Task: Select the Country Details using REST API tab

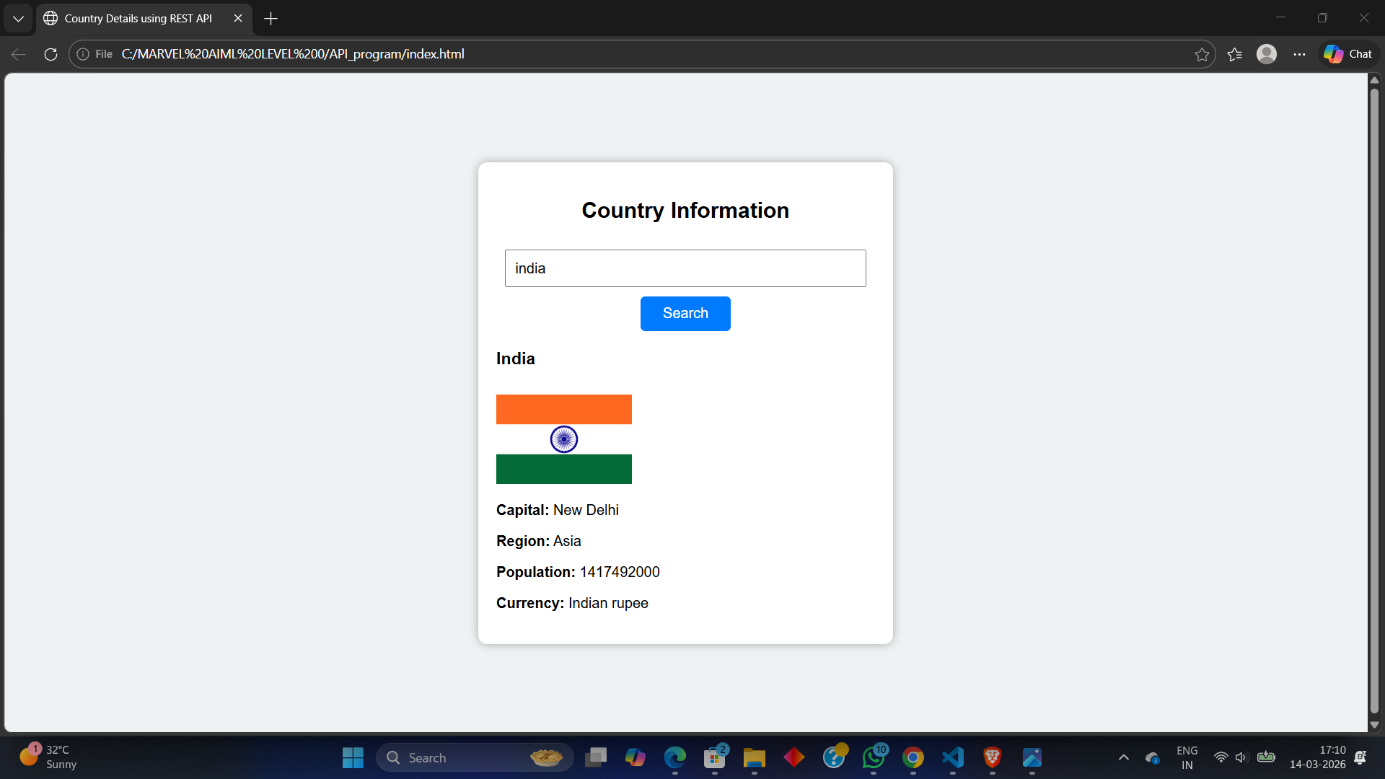Action: [138, 18]
